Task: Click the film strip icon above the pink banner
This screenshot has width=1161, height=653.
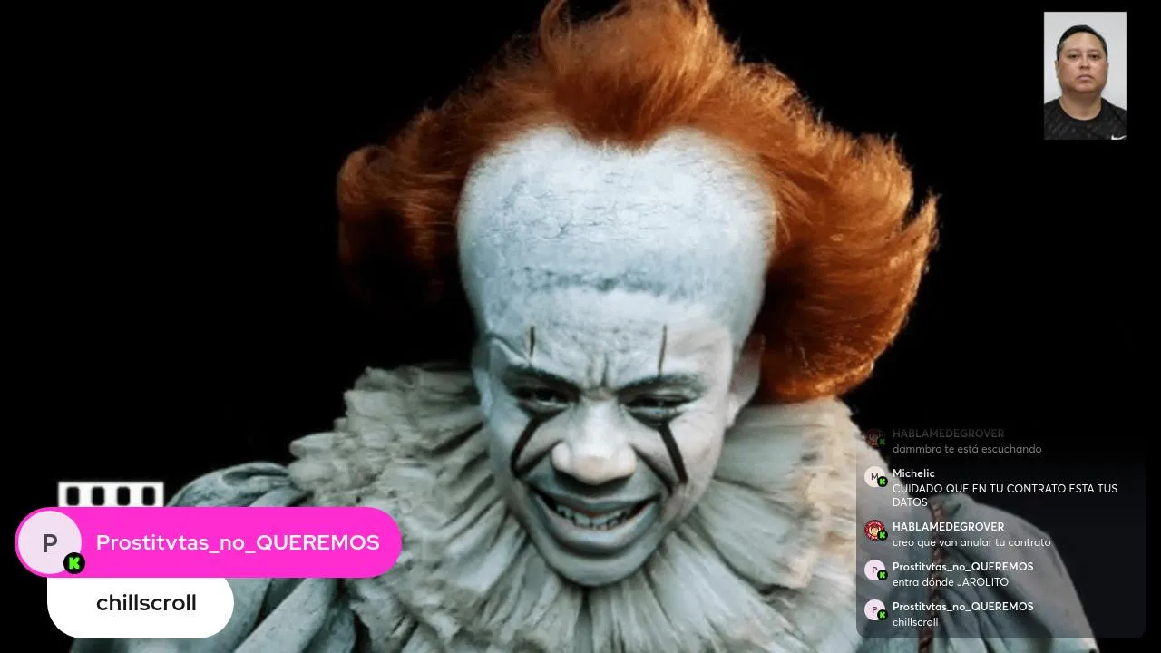Action: (x=111, y=495)
